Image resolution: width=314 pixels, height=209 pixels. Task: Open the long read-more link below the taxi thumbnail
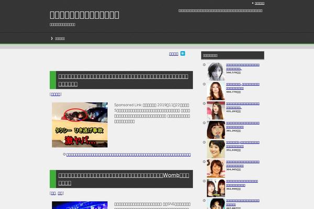[x=128, y=155]
